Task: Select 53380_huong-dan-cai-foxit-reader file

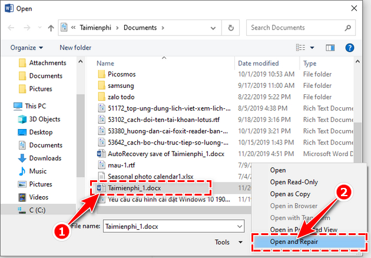Action: tap(168, 131)
